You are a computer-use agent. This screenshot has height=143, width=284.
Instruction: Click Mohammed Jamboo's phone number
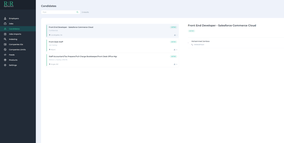coord(199,45)
